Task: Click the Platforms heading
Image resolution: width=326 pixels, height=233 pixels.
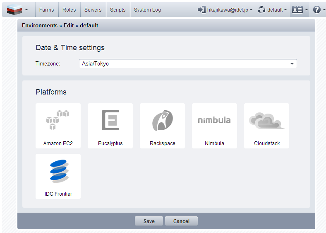Action: pos(51,92)
